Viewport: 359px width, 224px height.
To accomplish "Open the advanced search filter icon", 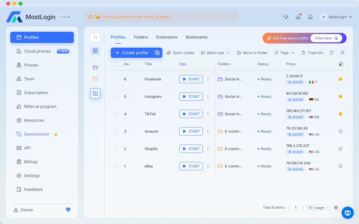I will click(x=342, y=53).
